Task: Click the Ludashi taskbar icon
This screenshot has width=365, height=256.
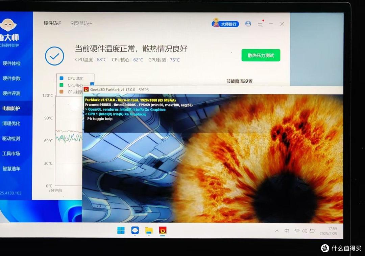Action: click(x=135, y=230)
